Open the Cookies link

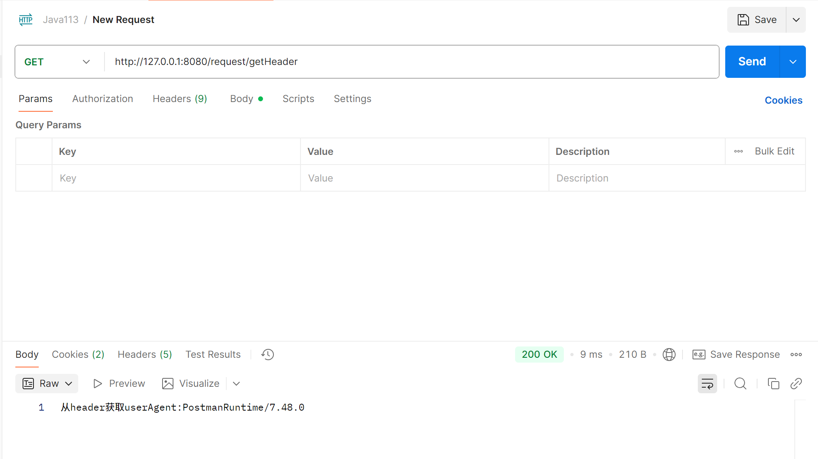(x=783, y=100)
